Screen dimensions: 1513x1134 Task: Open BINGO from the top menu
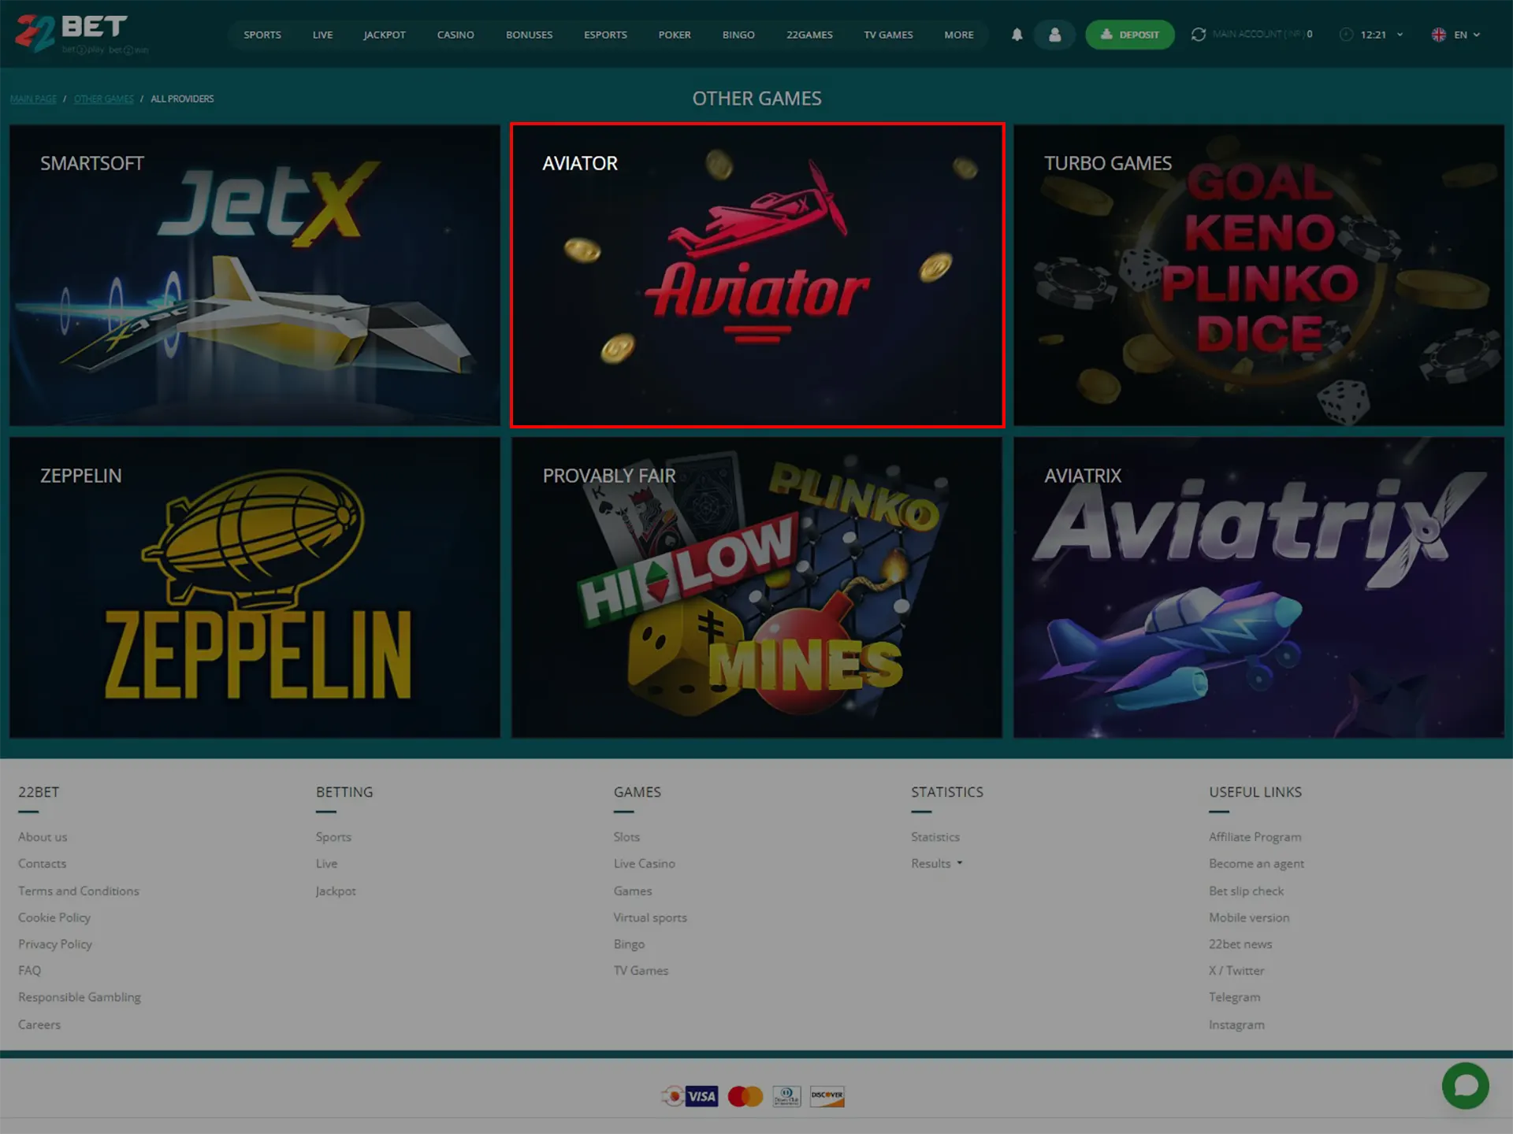point(738,35)
